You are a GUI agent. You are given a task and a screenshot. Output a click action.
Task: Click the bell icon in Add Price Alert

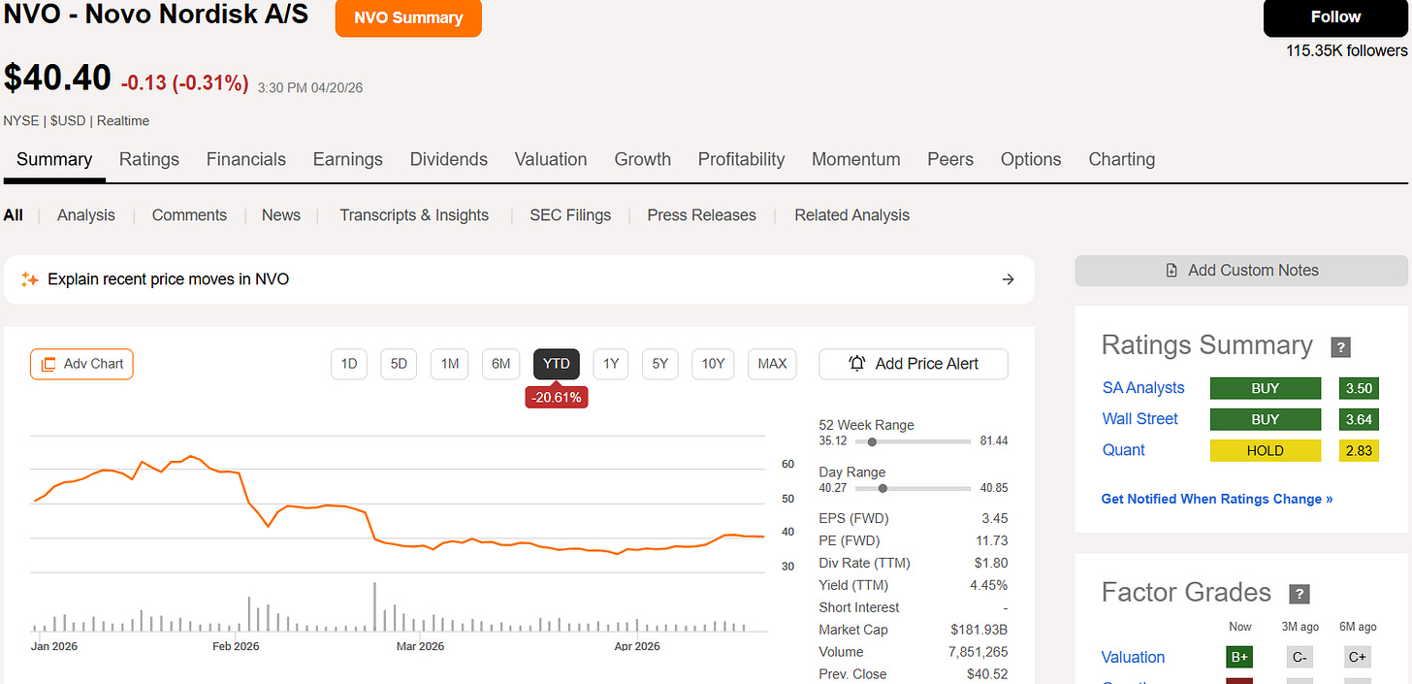[x=857, y=364]
